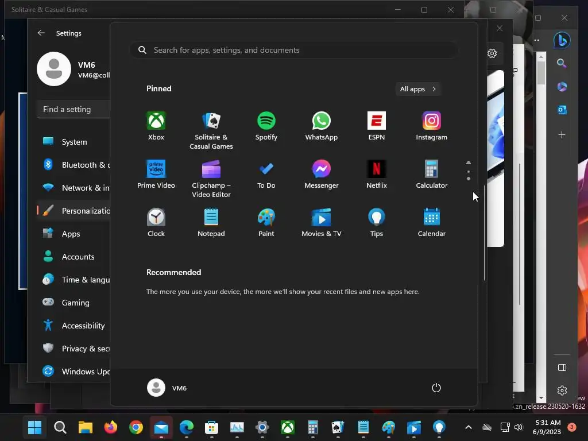Go to previous pinned page arrow

pos(469,163)
